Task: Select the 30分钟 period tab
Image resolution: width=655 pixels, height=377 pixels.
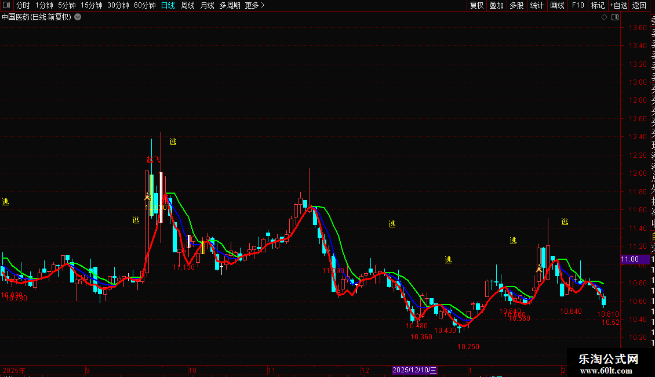Action: point(118,5)
